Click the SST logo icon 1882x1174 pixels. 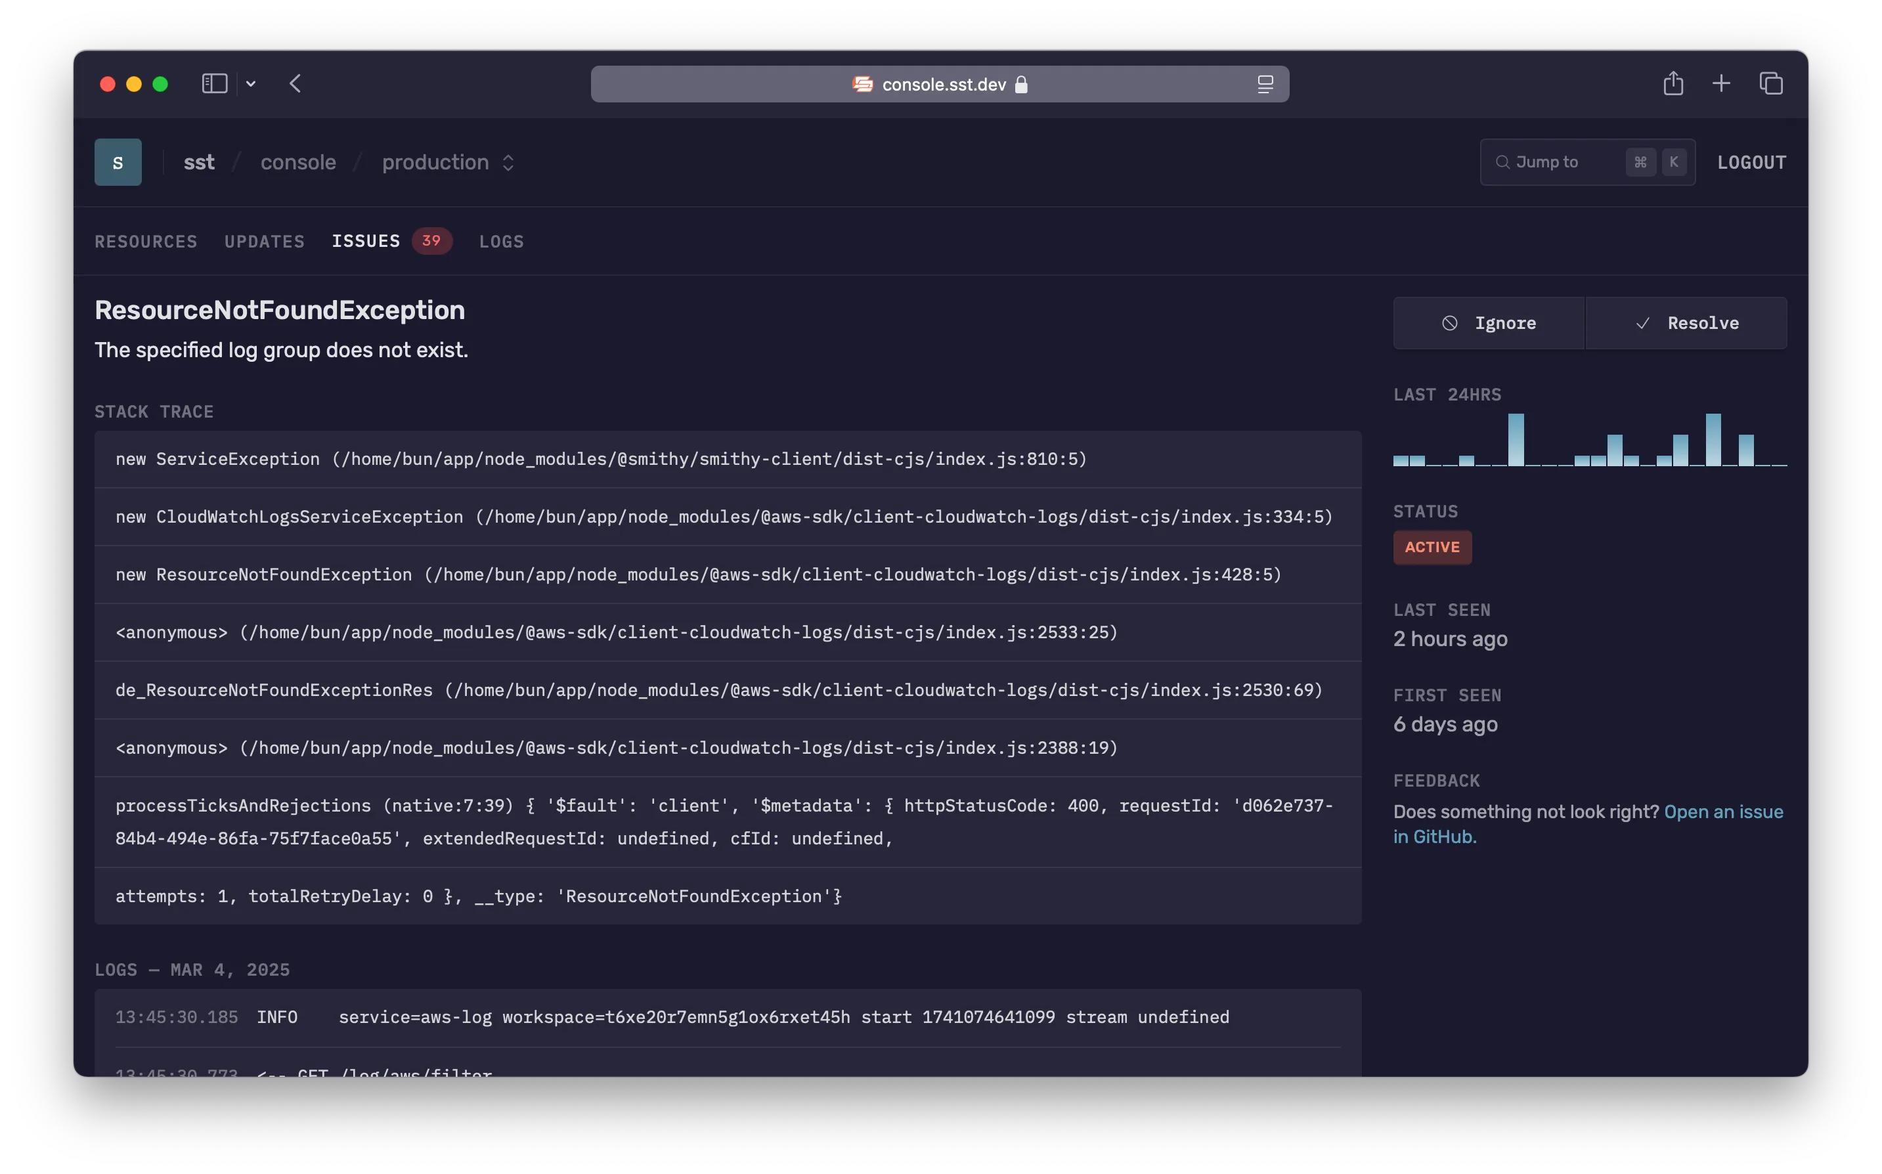118,161
